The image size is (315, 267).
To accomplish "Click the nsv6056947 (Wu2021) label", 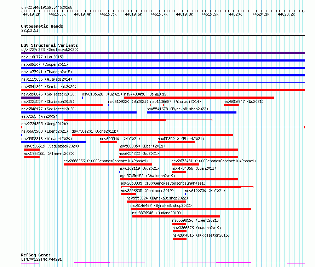I will pyautogui.click(x=244, y=101).
